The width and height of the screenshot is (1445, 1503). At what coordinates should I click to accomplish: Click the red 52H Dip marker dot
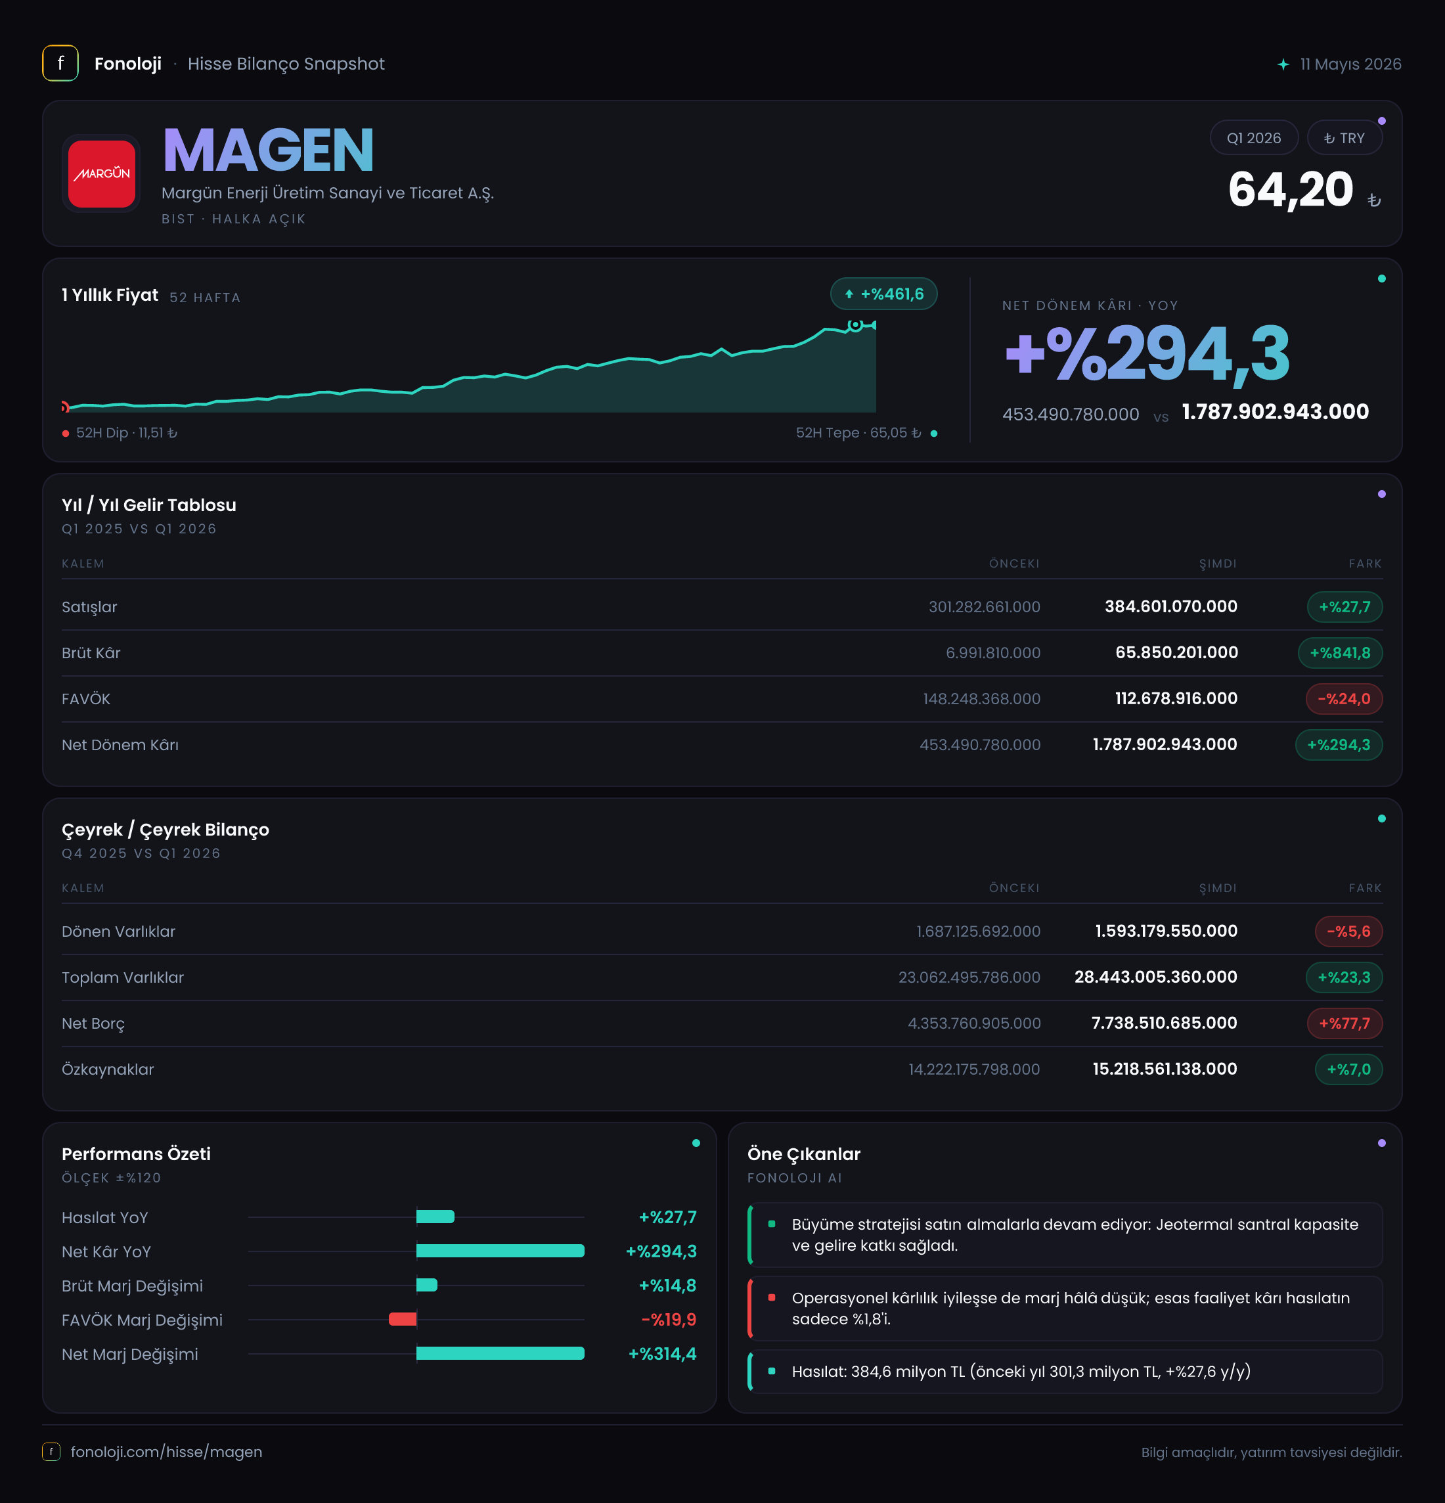(x=66, y=434)
